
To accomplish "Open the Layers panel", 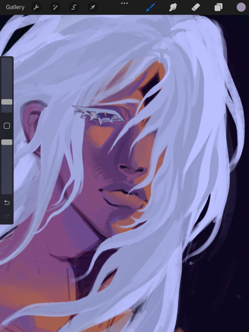I will click(x=218, y=7).
